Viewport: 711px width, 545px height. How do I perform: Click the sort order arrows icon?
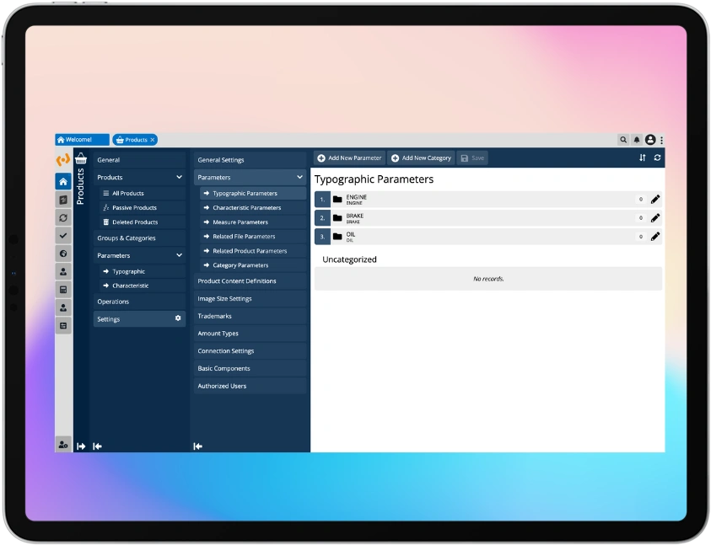coord(642,158)
